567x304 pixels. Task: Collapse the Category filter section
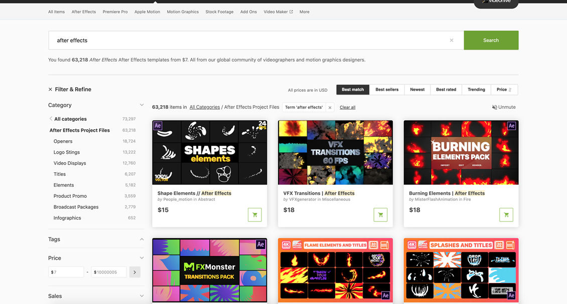(x=141, y=105)
